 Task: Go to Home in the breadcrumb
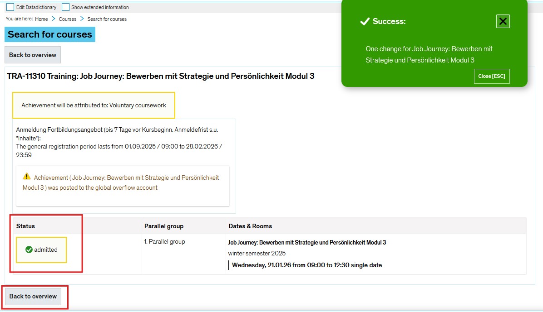[41, 19]
